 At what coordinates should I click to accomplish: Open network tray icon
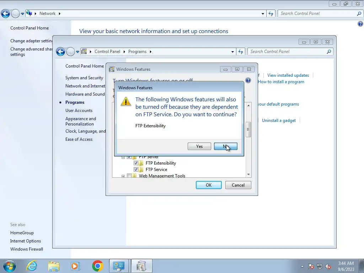point(320,266)
